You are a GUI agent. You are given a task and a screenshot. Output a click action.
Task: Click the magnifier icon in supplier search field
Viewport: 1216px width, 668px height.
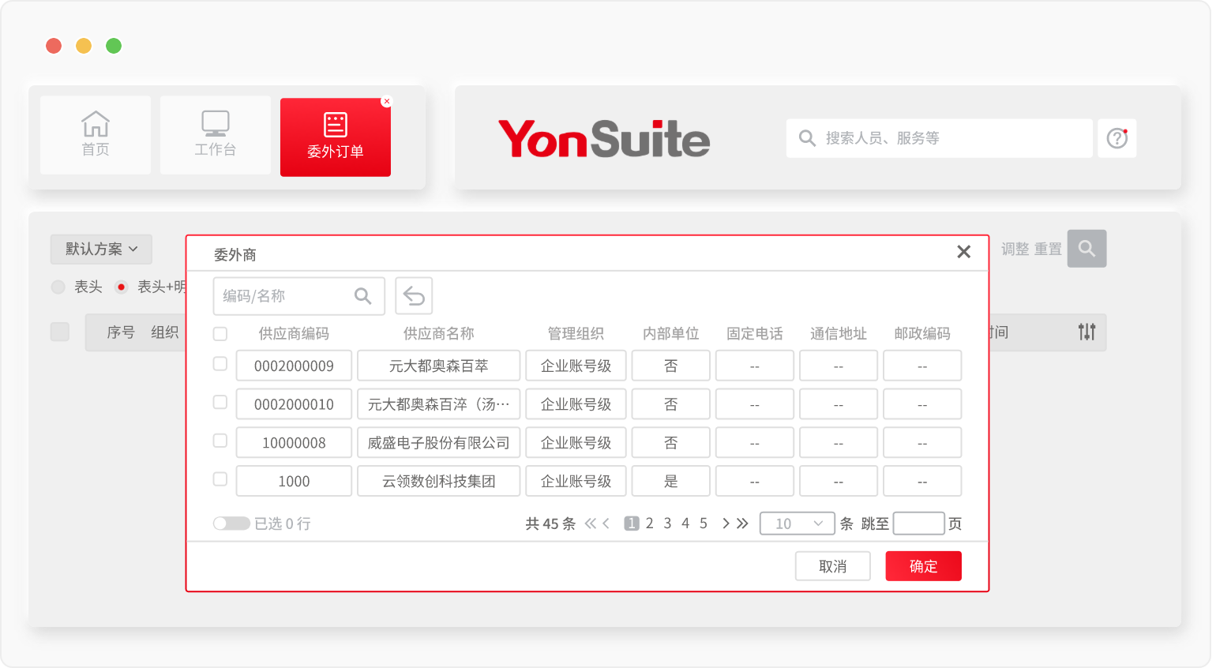362,296
